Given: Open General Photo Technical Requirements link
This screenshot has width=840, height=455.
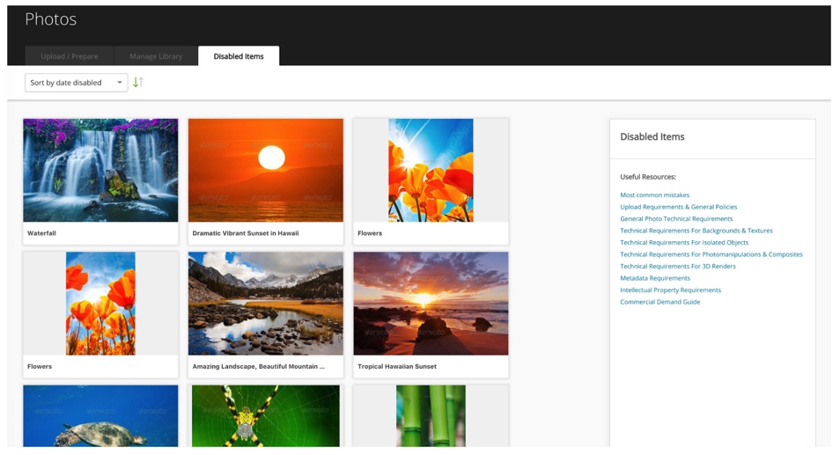Looking at the screenshot, I should [x=676, y=219].
